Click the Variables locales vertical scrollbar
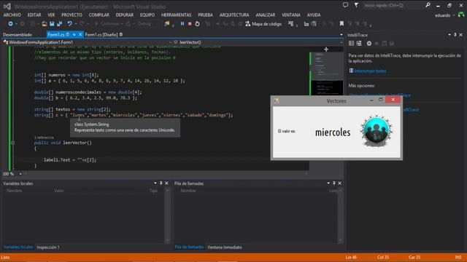The image size is (467, 262). point(167,215)
